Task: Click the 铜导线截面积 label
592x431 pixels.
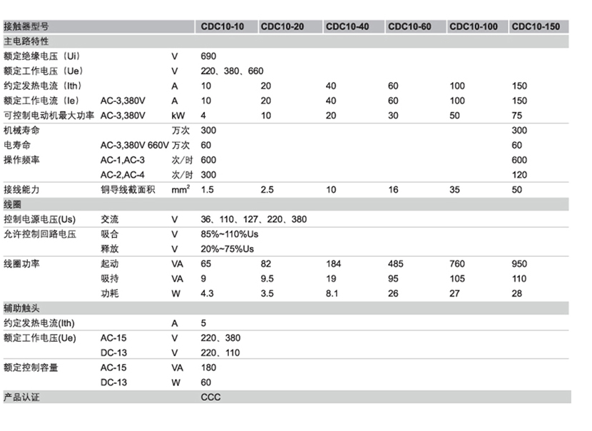Action: point(126,189)
